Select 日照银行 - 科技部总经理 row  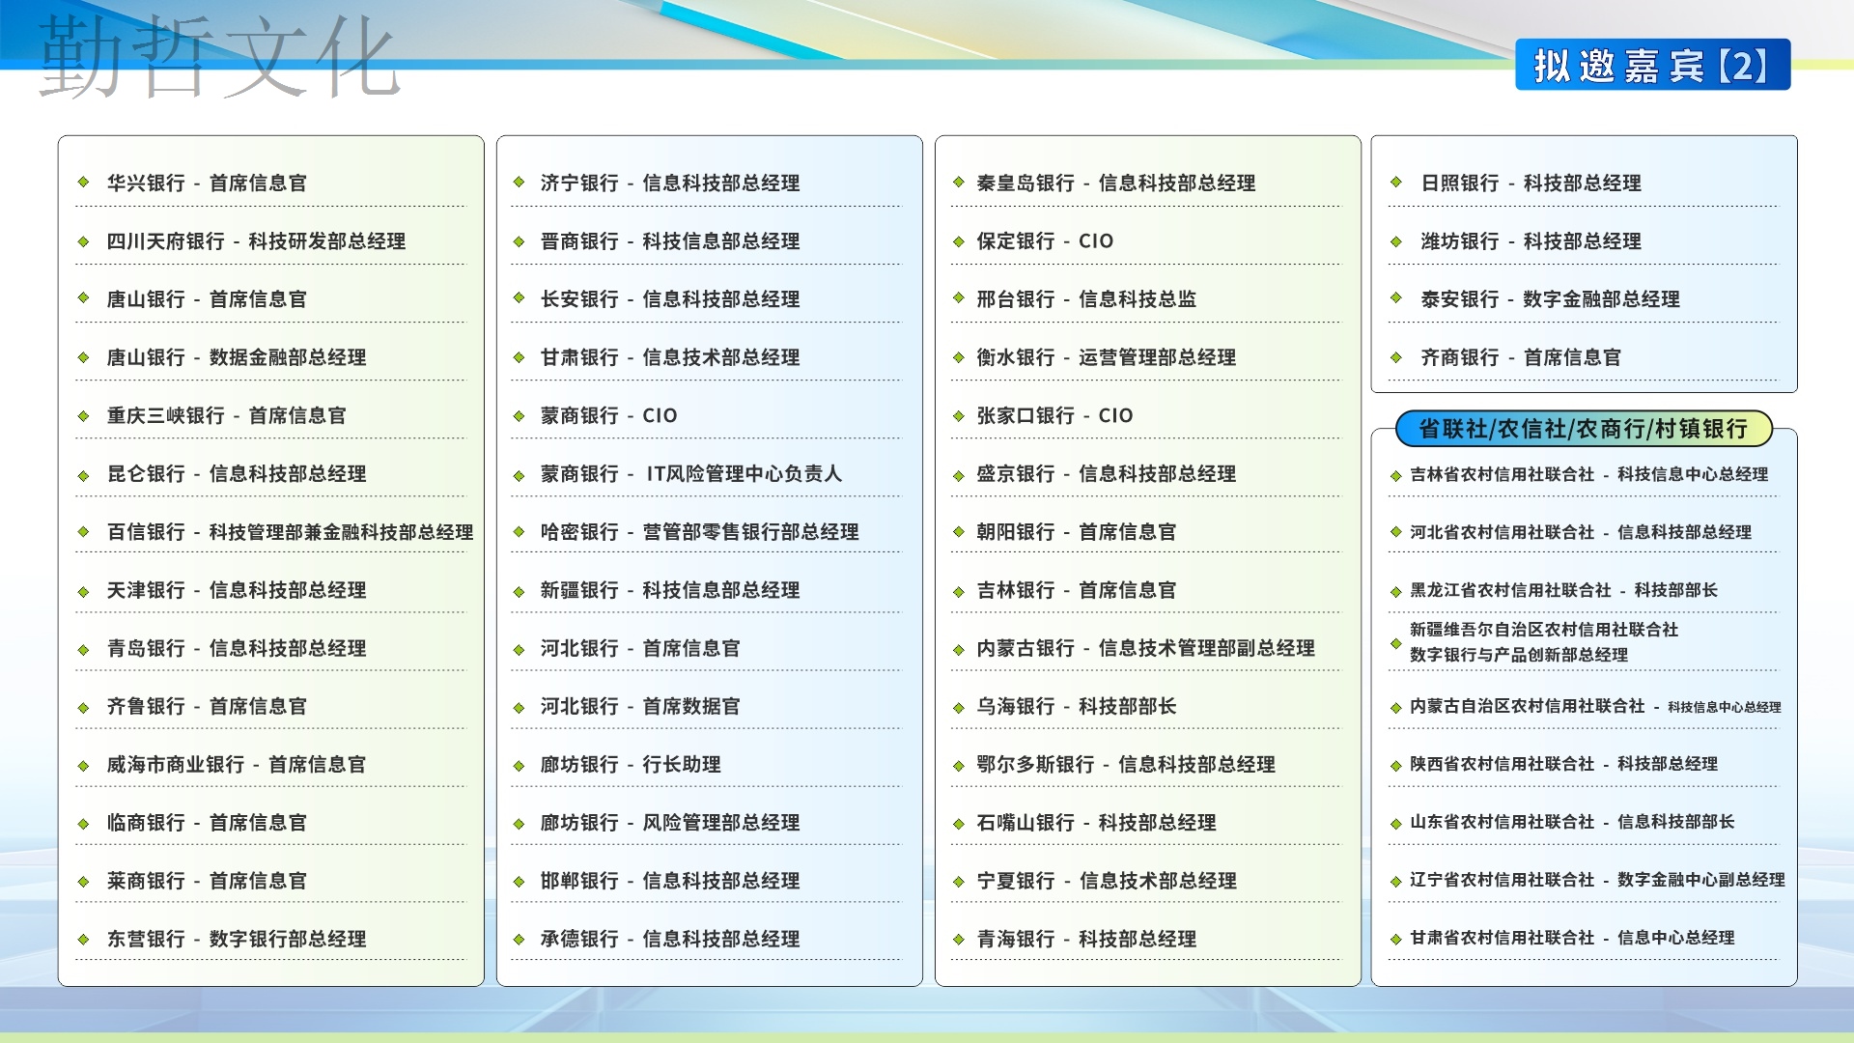tap(1531, 183)
